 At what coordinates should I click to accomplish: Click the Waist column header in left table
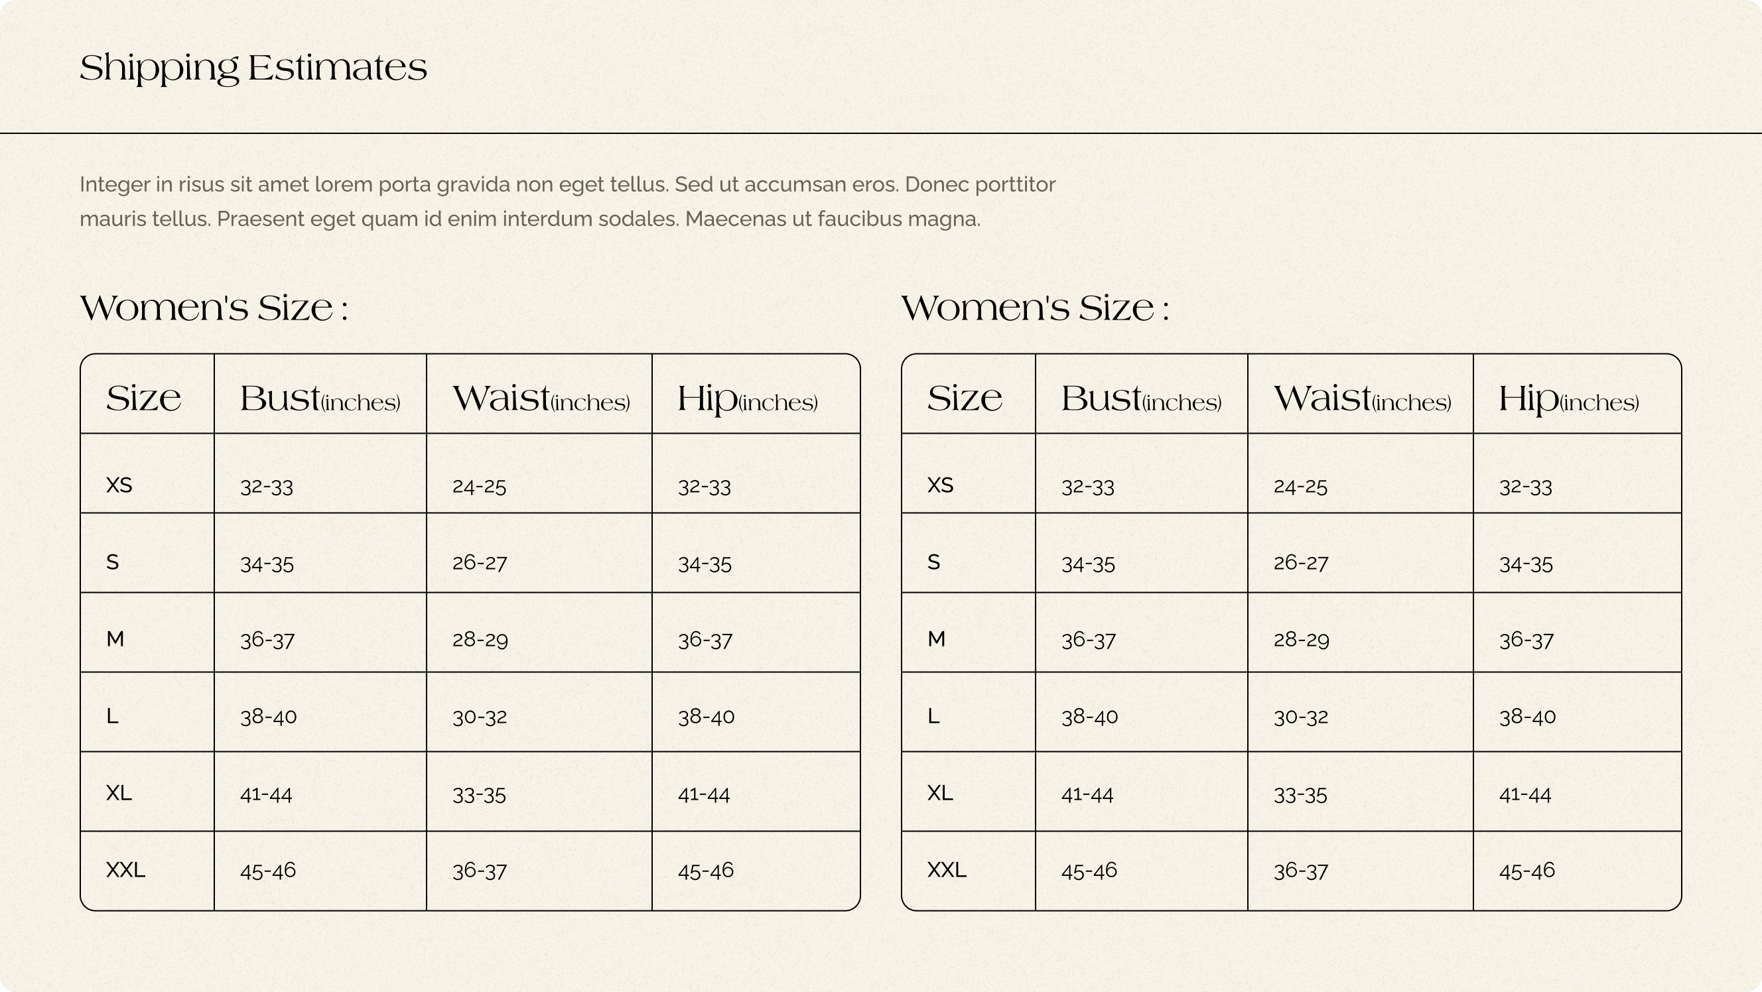541,399
